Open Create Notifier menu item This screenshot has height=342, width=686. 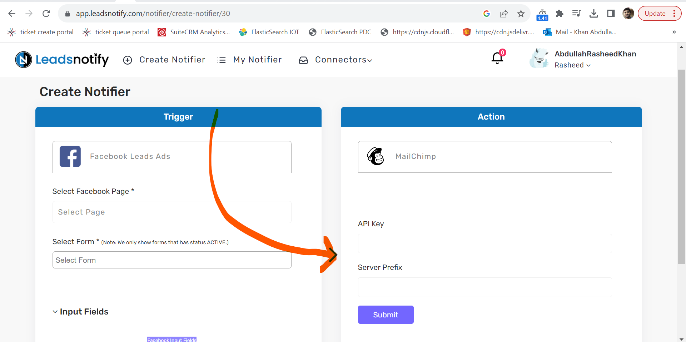[x=164, y=60]
